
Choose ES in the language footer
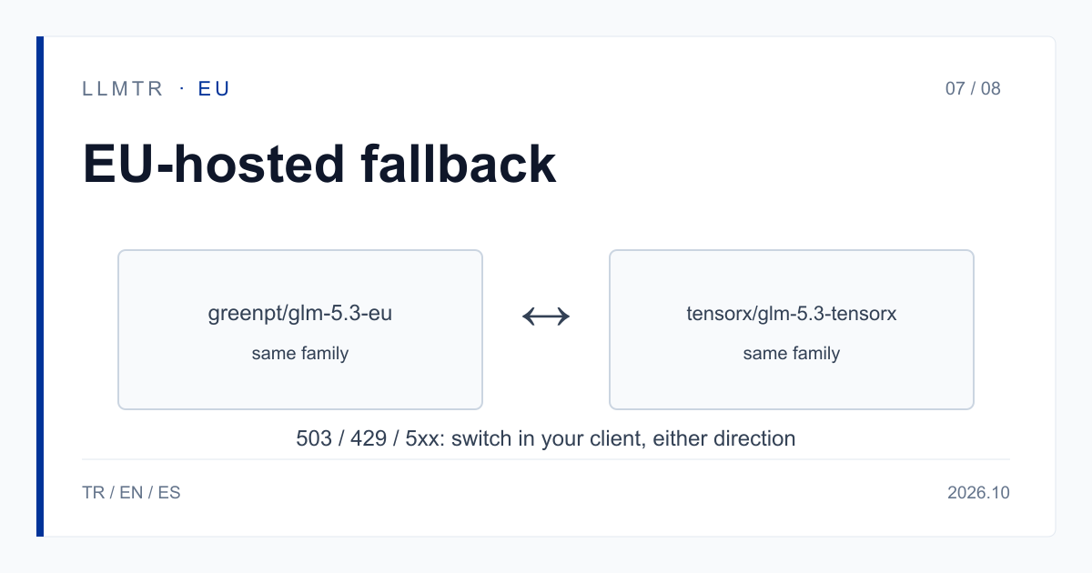[x=169, y=493]
